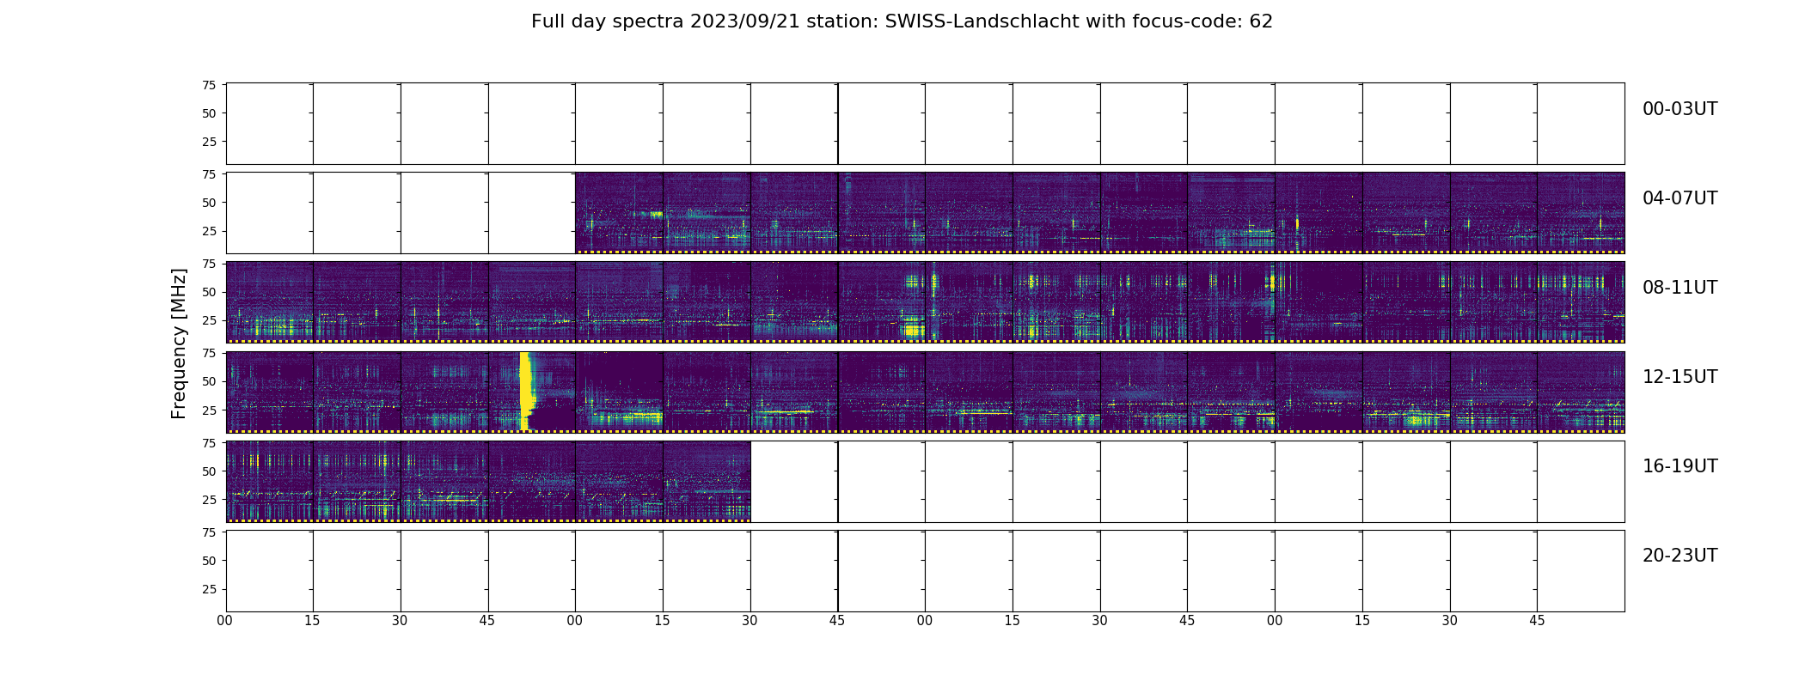Image resolution: width=1805 pixels, height=687 pixels.
Task: Select the '20-23UT' row label
Action: [x=1680, y=556]
